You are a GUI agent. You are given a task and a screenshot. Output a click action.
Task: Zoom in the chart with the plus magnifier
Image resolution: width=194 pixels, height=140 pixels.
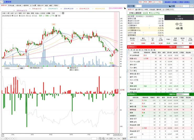tap(104, 138)
